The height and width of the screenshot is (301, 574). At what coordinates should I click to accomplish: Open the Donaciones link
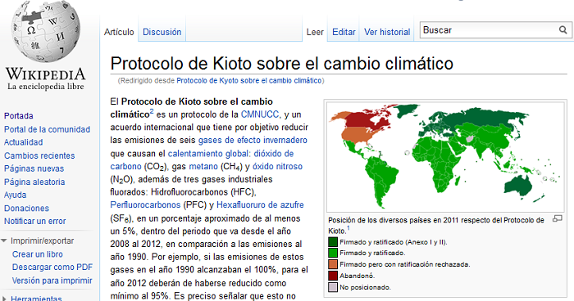26,209
